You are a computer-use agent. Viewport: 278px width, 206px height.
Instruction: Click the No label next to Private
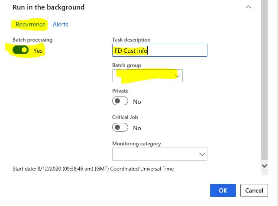137,102
